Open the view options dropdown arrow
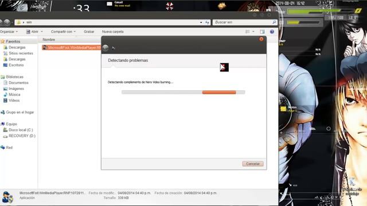 pyautogui.click(x=253, y=31)
